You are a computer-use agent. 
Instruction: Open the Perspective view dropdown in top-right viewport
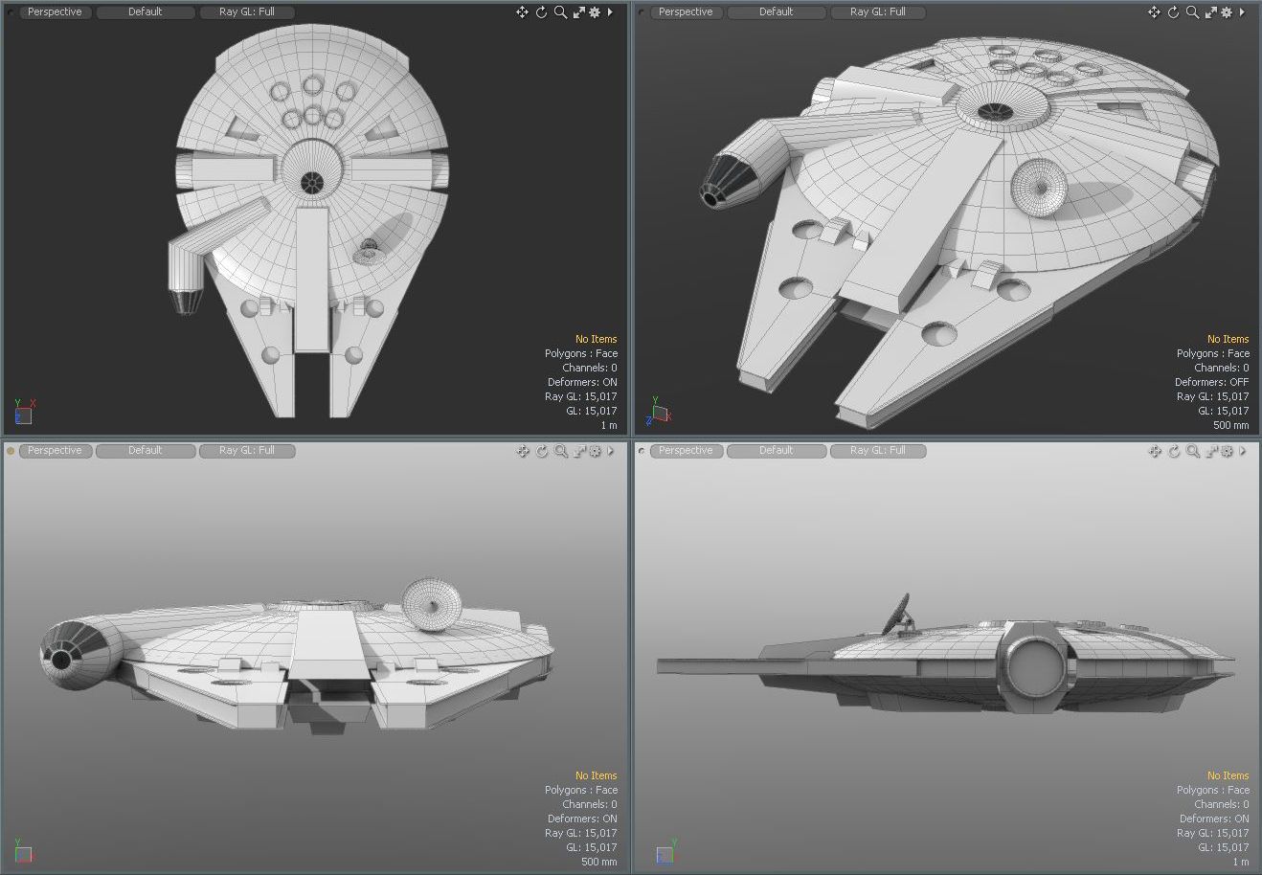click(x=686, y=12)
